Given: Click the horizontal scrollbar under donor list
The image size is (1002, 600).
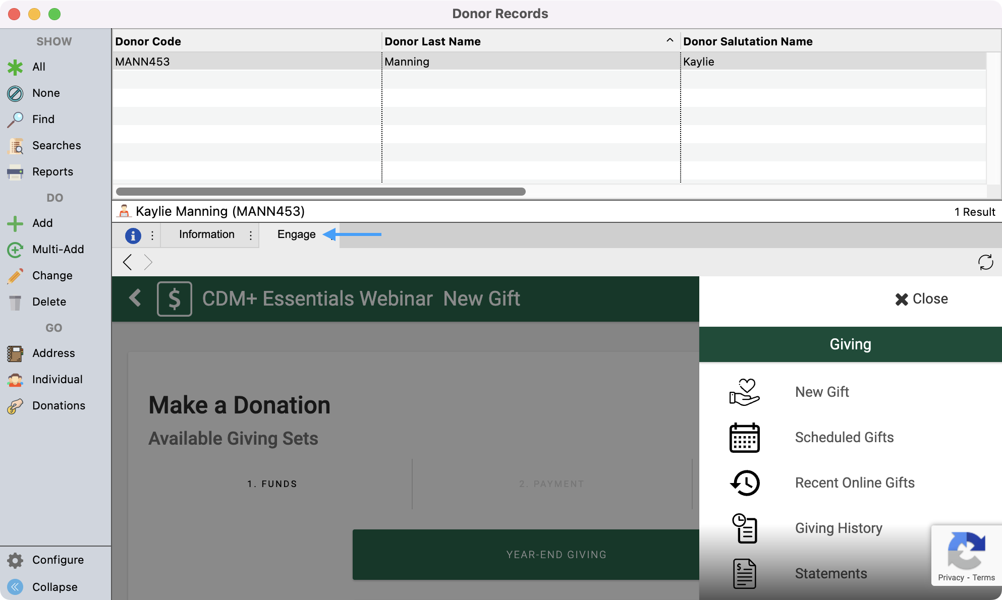Looking at the screenshot, I should (x=321, y=192).
